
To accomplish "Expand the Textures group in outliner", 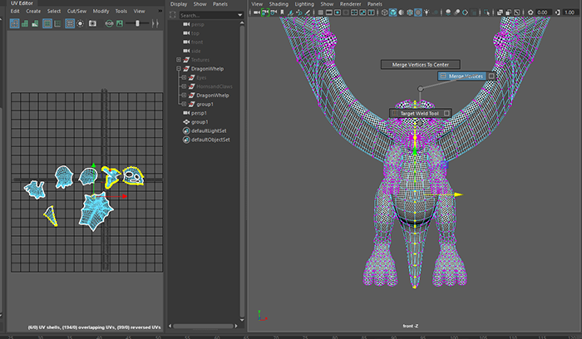I will pos(179,60).
